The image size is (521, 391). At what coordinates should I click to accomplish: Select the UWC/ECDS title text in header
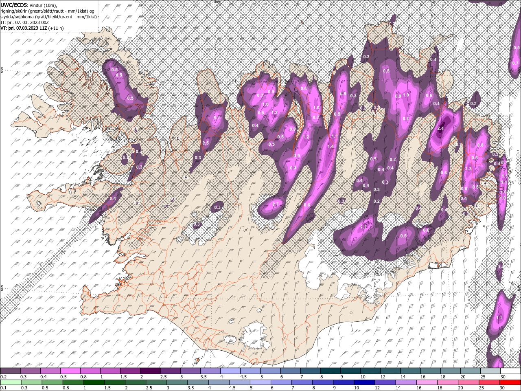(14, 5)
